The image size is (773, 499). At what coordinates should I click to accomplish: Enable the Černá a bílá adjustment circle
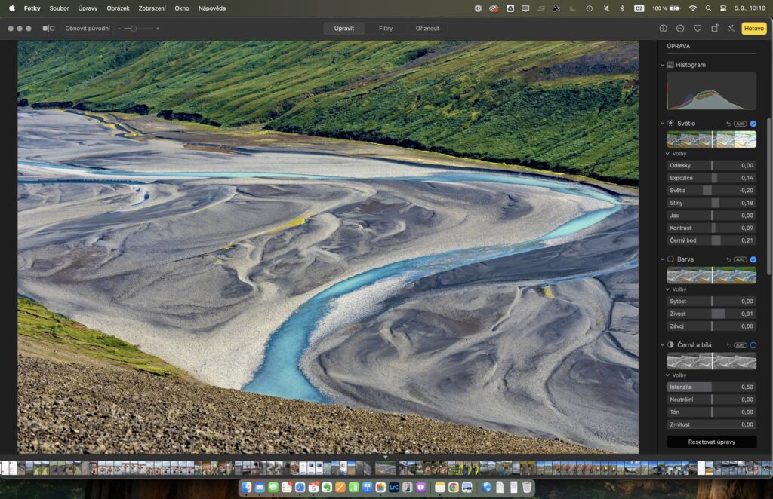coord(753,345)
